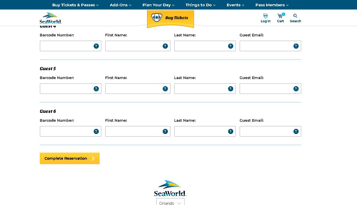
Task: Click the Buy Tickets banner button
Action: click(171, 19)
